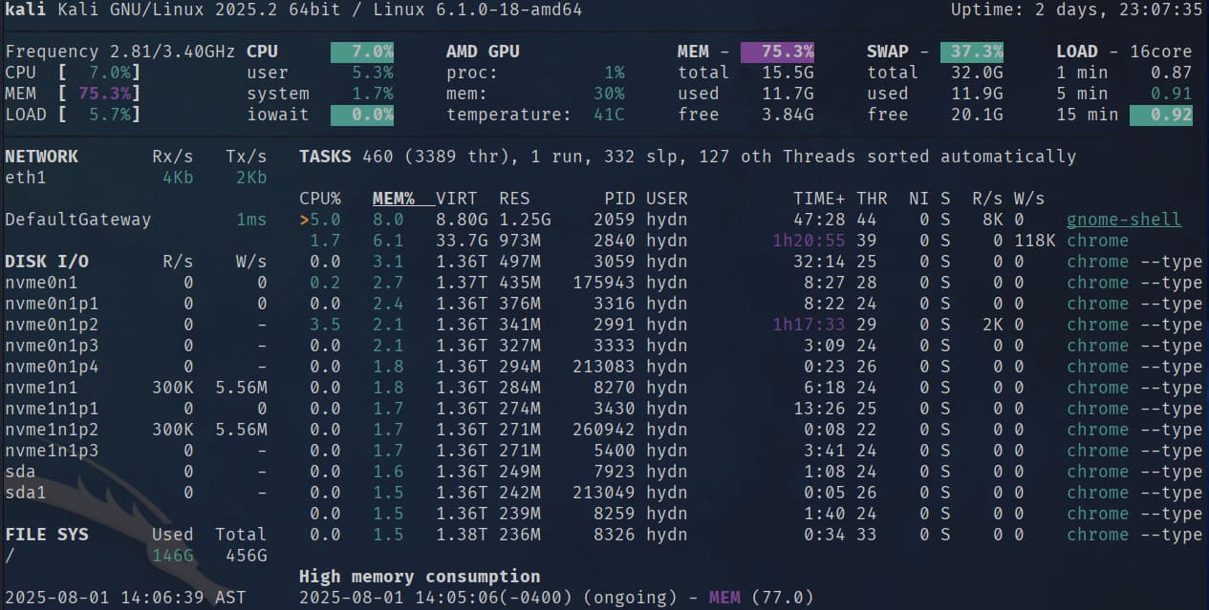Click the TASKS section header

pos(323,157)
